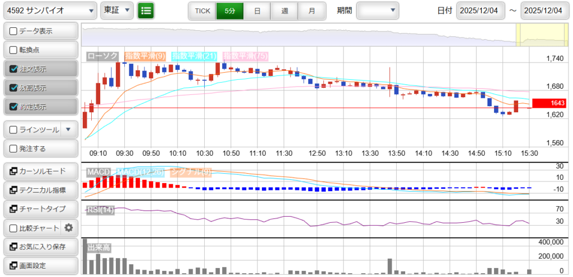The width and height of the screenshot is (573, 277).
Task: Open the 東証 exchange dropdown
Action: tap(117, 11)
